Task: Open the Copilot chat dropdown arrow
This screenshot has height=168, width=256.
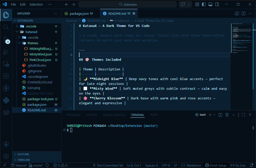Action: [189, 4]
